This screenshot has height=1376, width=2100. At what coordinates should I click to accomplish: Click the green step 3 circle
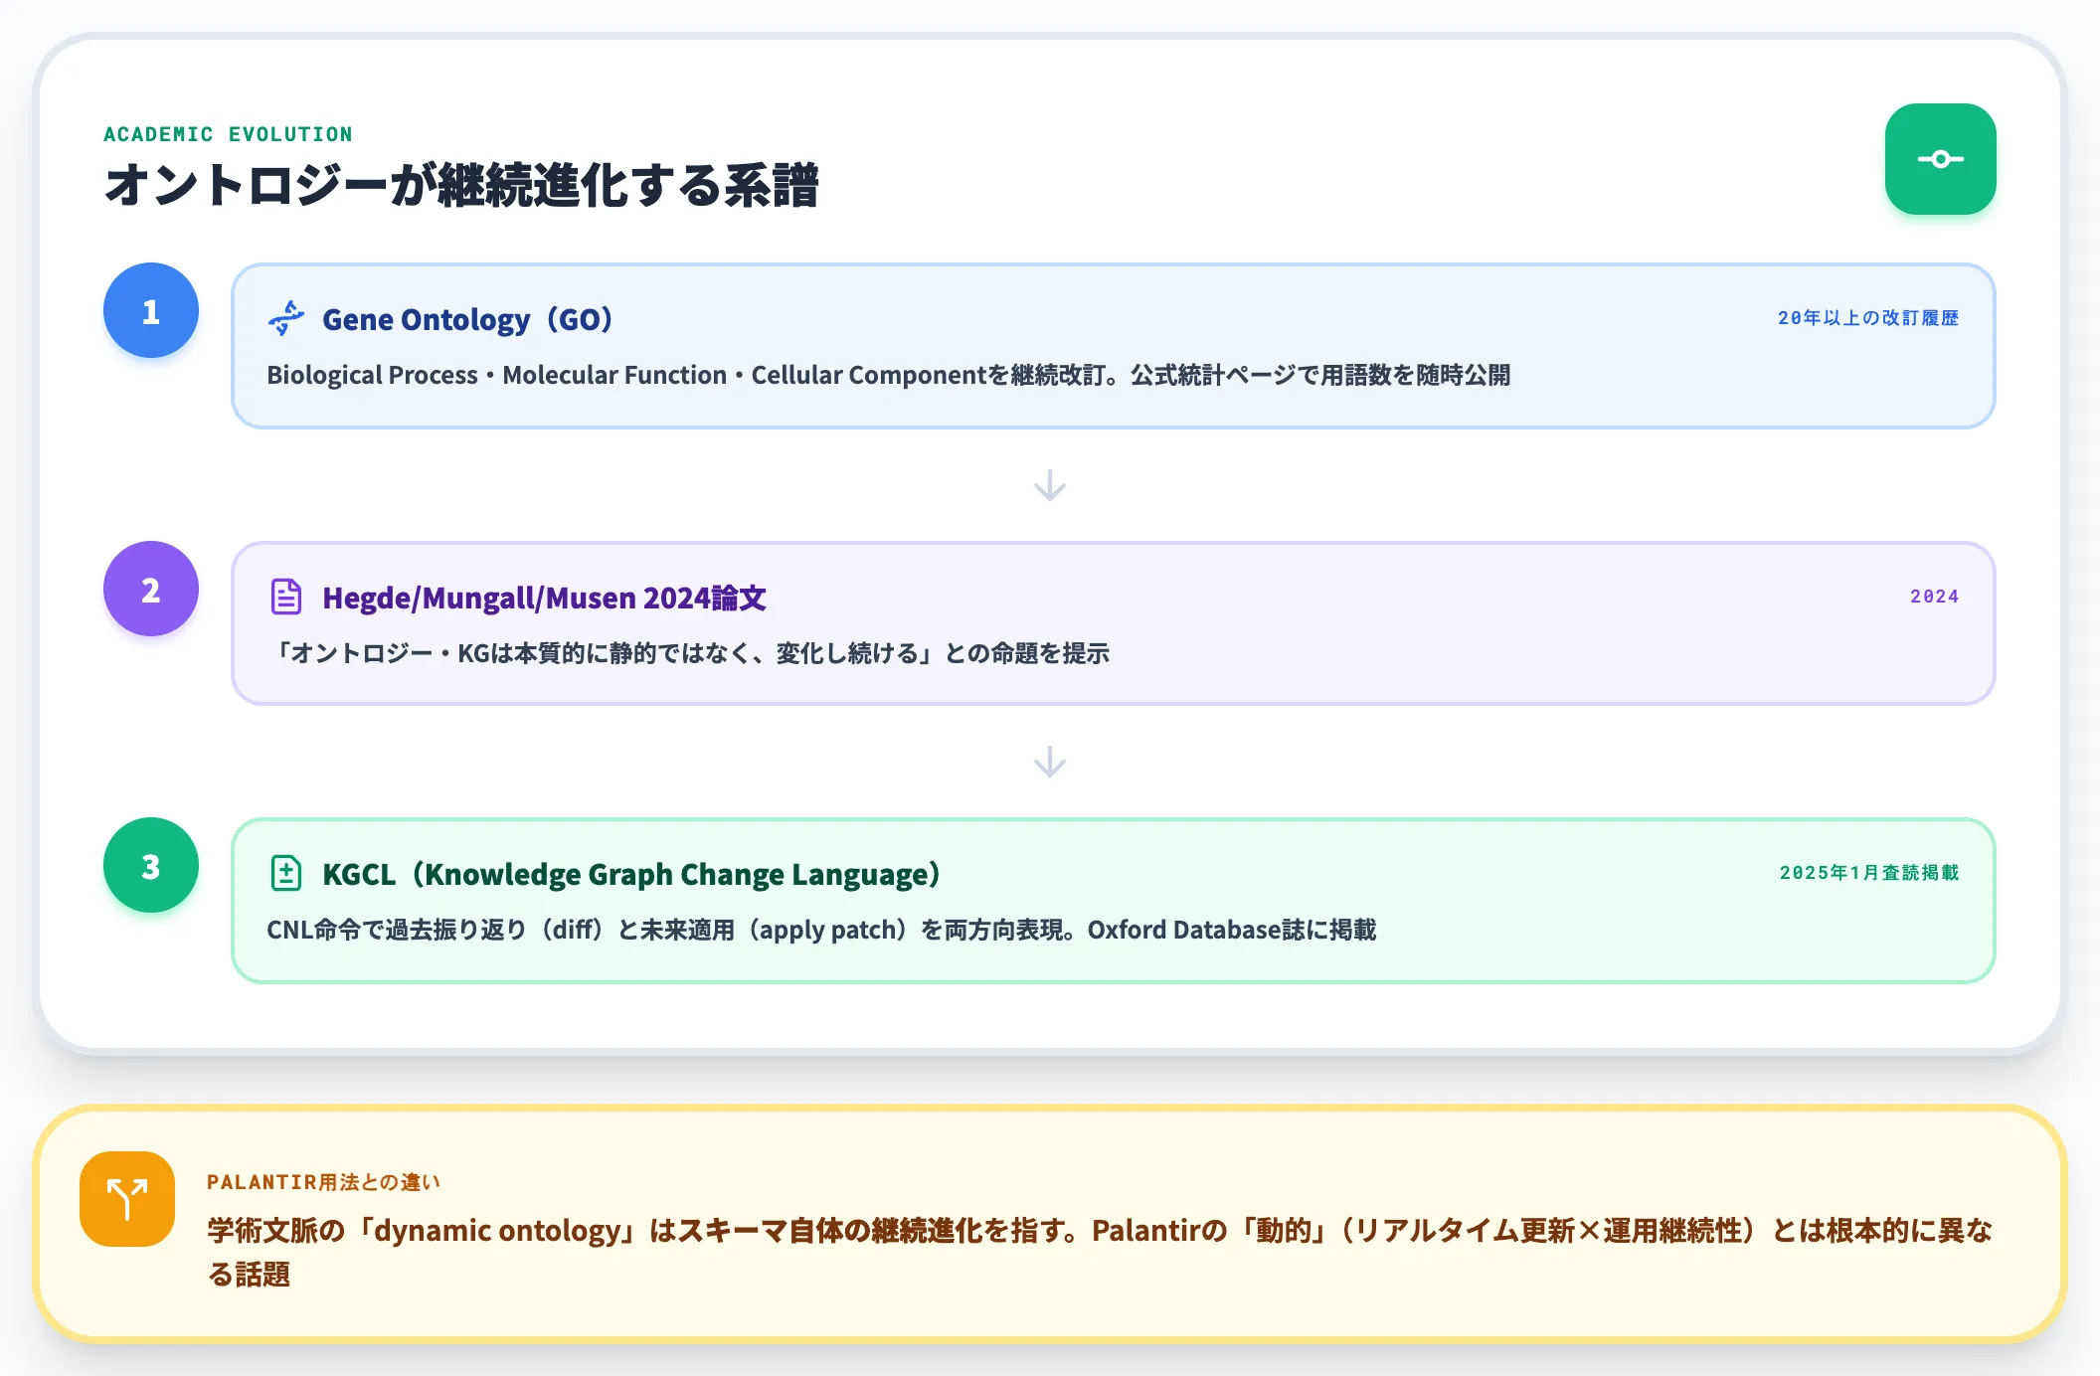tap(151, 865)
